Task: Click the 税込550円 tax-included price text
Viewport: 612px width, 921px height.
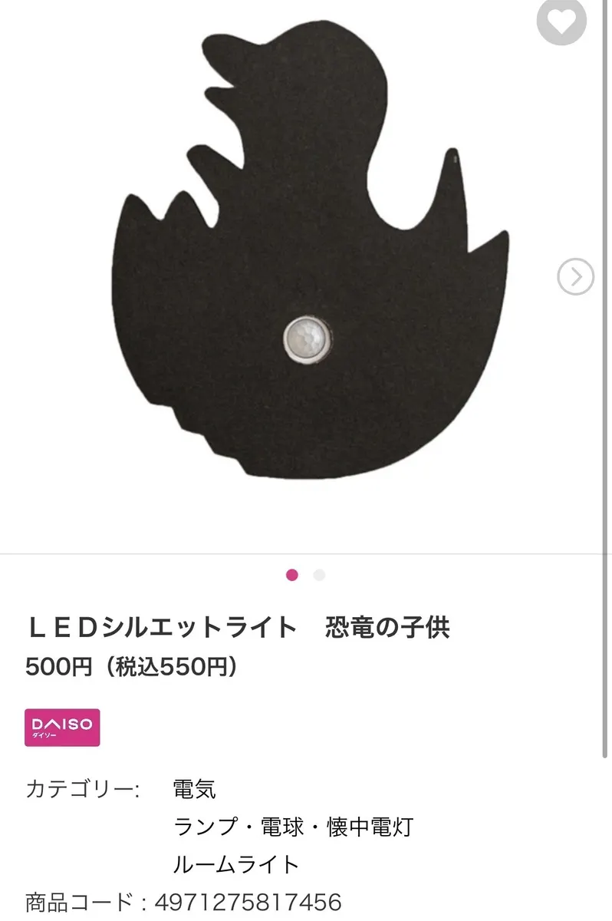Action: point(171,666)
